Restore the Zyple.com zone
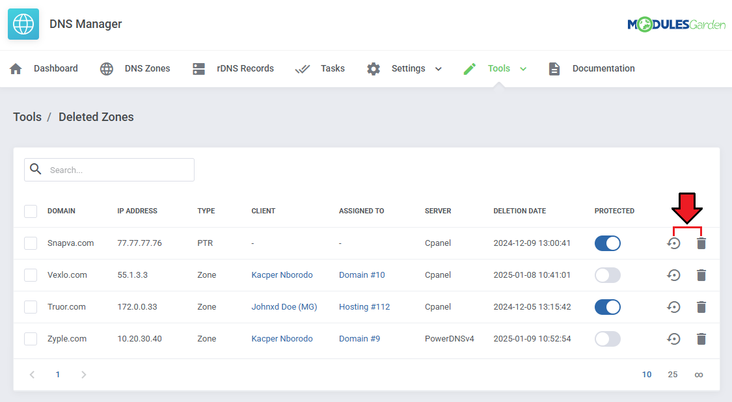This screenshot has width=732, height=402. click(673, 338)
